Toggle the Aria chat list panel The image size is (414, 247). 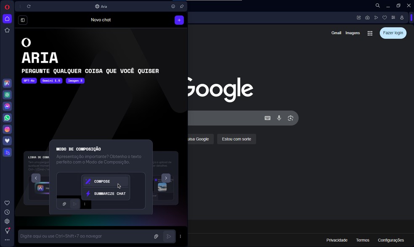tap(23, 20)
